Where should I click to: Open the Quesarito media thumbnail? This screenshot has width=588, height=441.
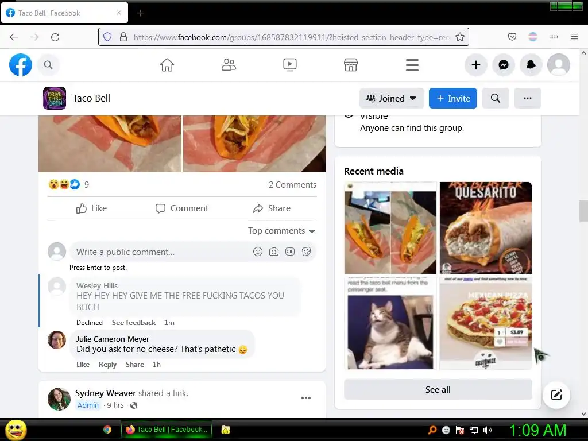click(x=486, y=227)
